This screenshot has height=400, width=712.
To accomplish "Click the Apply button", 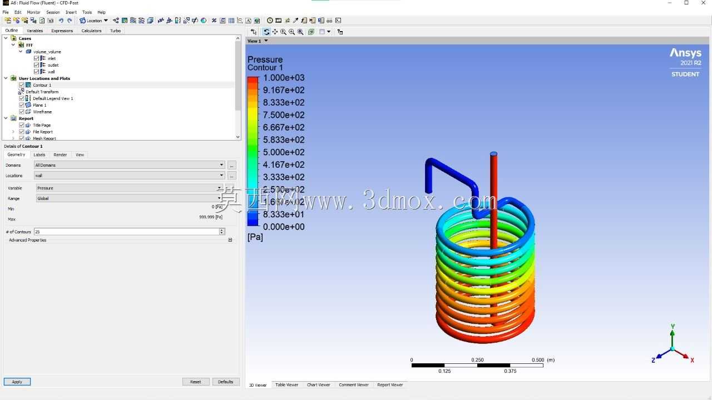I will click(17, 382).
